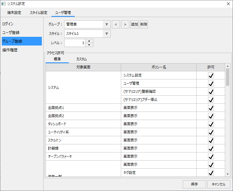Click the previous group '<' arrow button
233x191 pixels.
[116, 24]
